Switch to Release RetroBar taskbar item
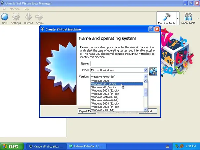Image resolution: width=200 pixels, height=150 pixels. (86, 146)
